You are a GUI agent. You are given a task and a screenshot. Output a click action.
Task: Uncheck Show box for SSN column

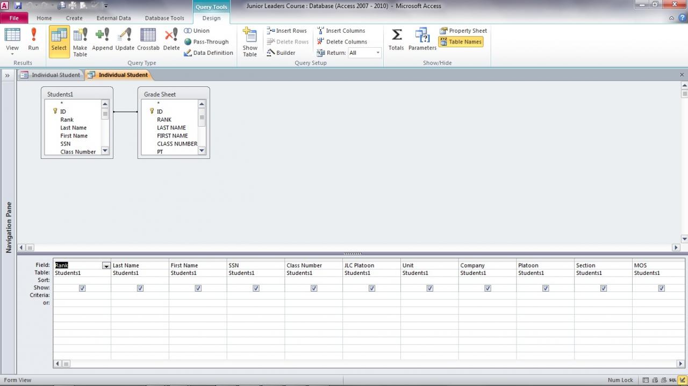[256, 288]
